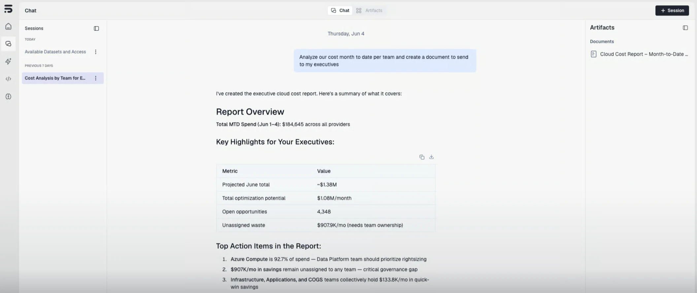The image size is (697, 293).
Task: Click the 'Thursday, Jun 4' date label
Action: [346, 34]
